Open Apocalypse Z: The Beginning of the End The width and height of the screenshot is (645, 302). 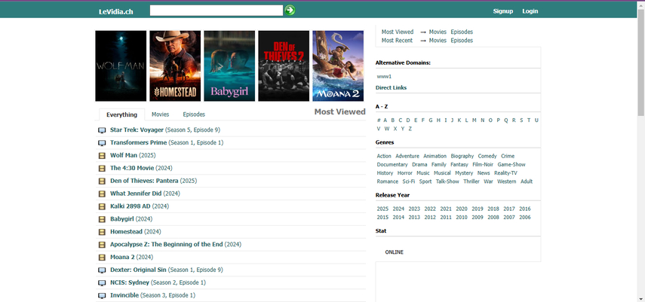pos(176,245)
